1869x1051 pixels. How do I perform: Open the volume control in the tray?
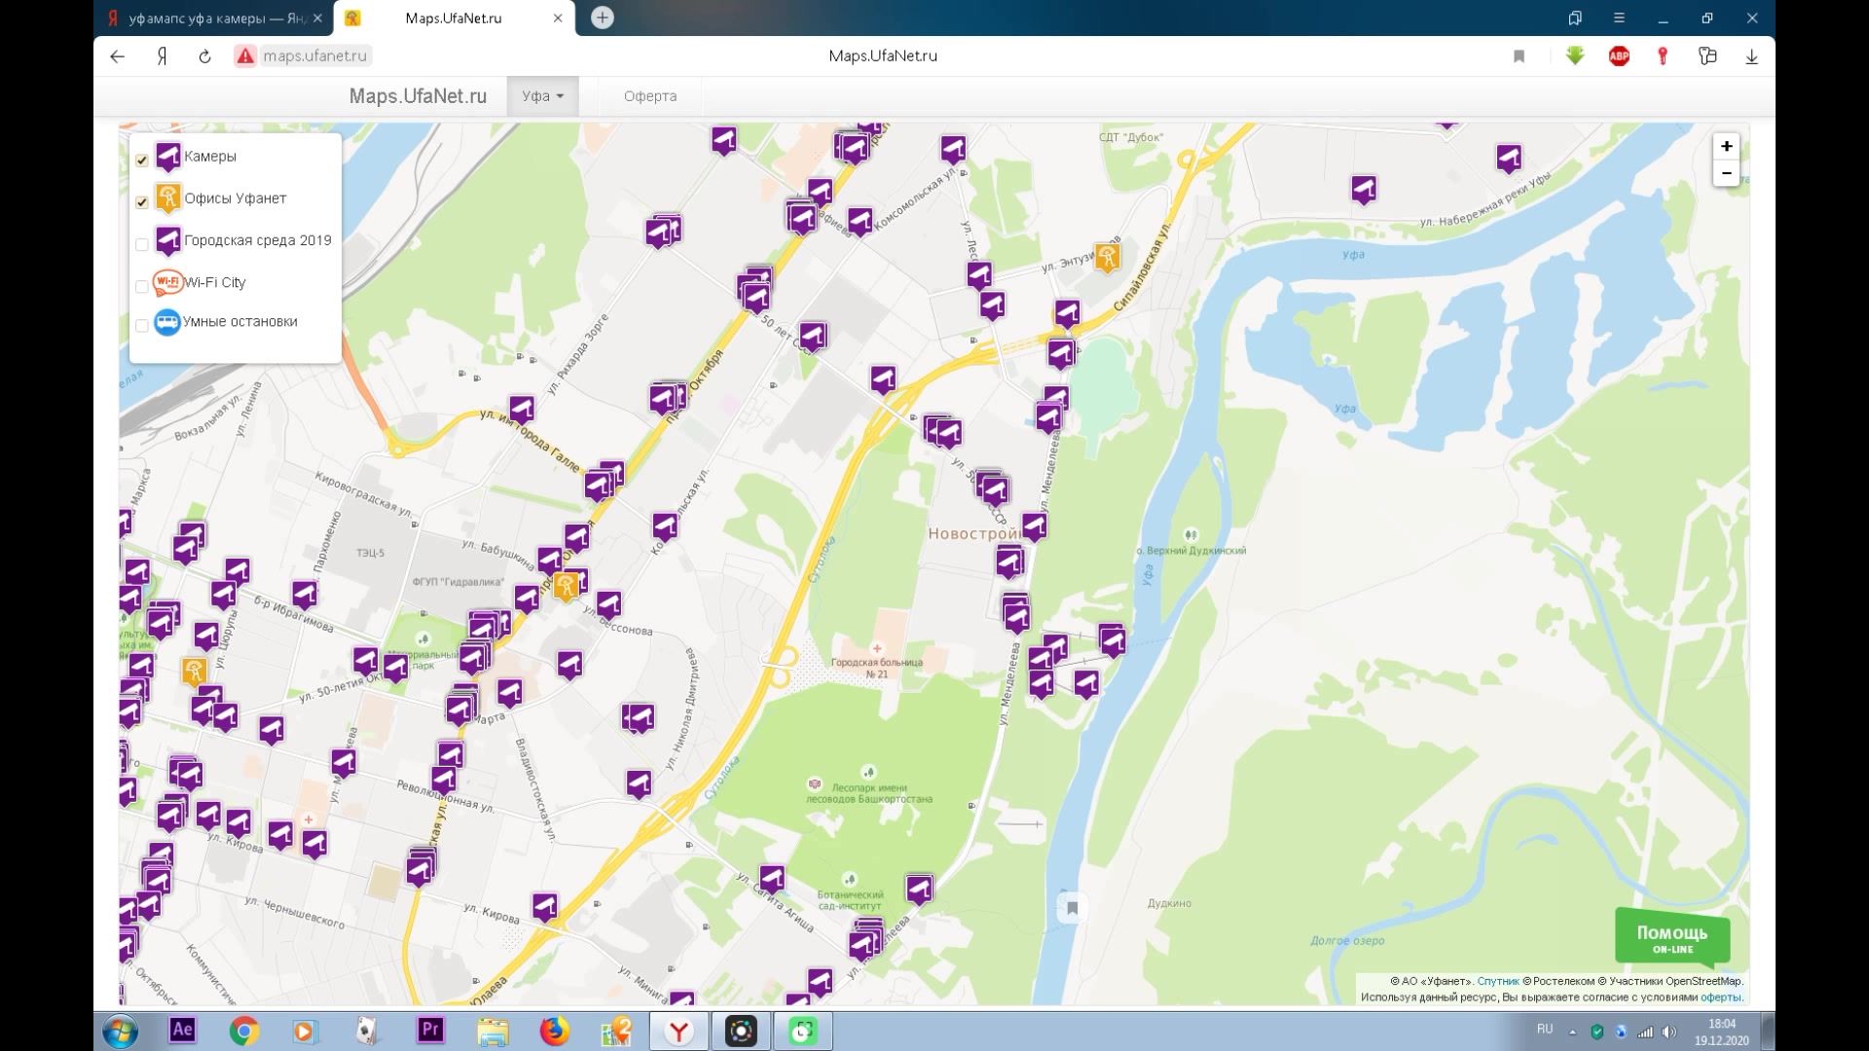point(1669,1032)
